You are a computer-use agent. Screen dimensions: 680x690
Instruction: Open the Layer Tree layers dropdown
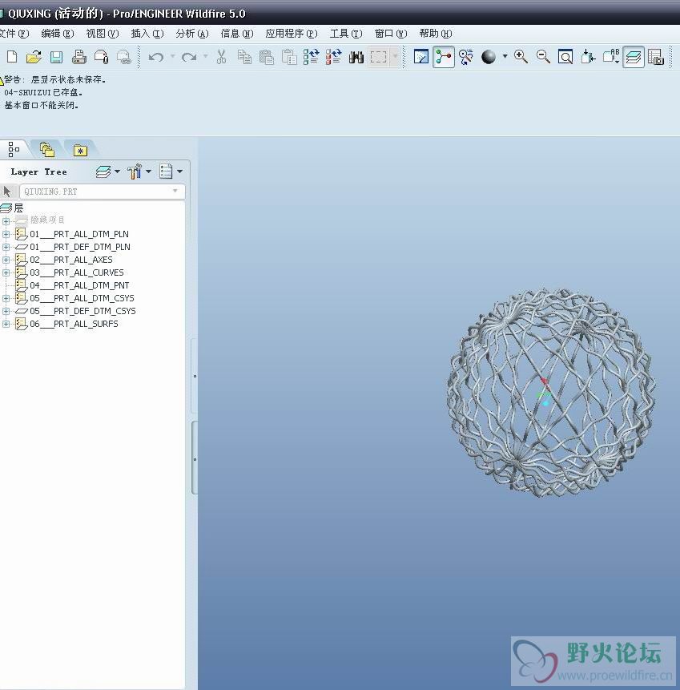coord(108,171)
